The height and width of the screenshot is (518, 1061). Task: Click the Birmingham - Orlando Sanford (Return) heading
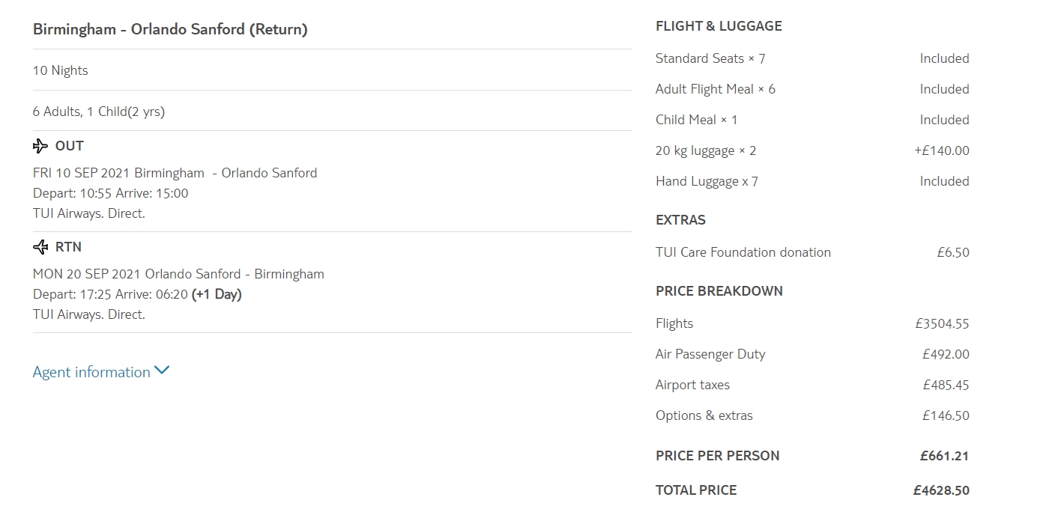click(170, 30)
